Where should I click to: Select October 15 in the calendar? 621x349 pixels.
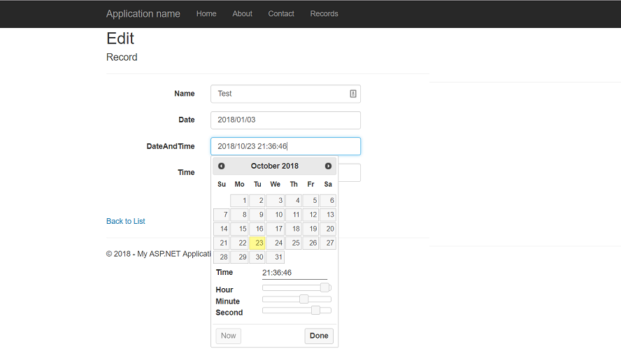pos(240,229)
